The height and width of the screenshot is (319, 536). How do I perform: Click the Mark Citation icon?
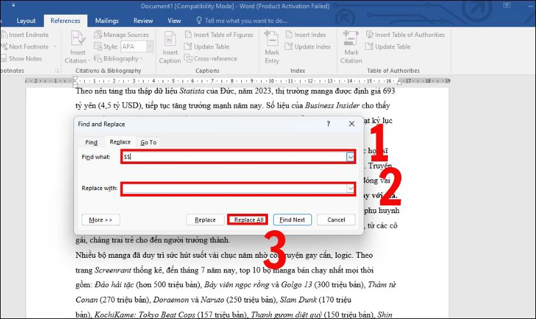coord(351,38)
